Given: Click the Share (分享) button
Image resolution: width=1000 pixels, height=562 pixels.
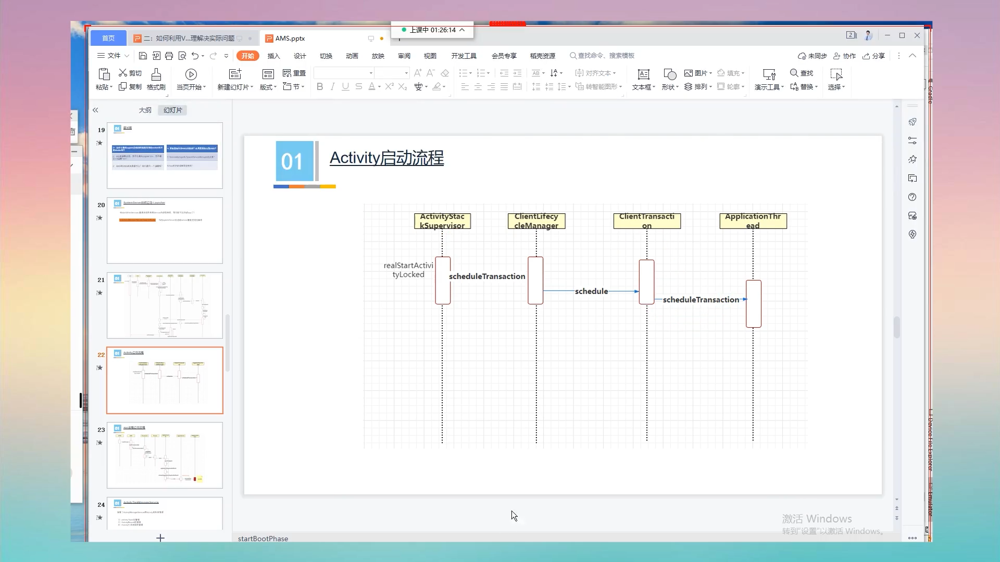Looking at the screenshot, I should click(x=874, y=56).
